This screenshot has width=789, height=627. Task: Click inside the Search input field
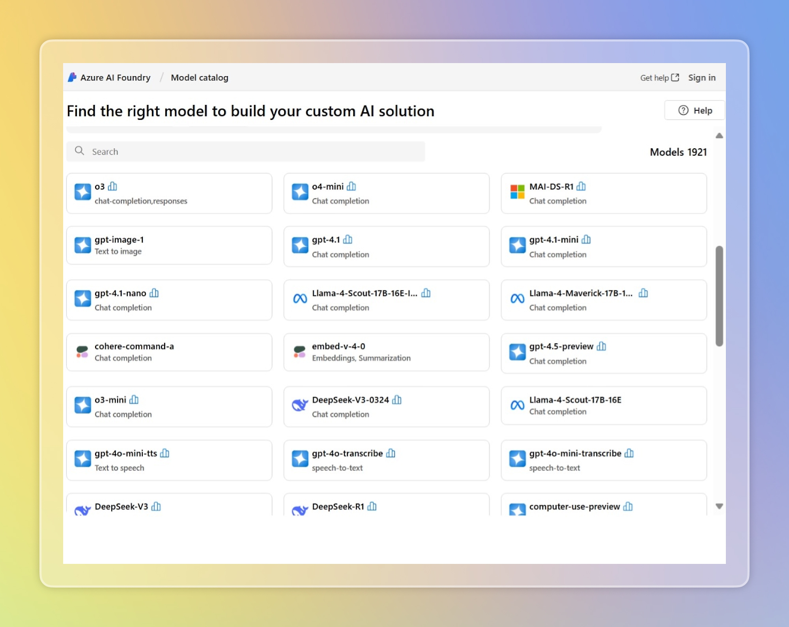pyautogui.click(x=237, y=151)
